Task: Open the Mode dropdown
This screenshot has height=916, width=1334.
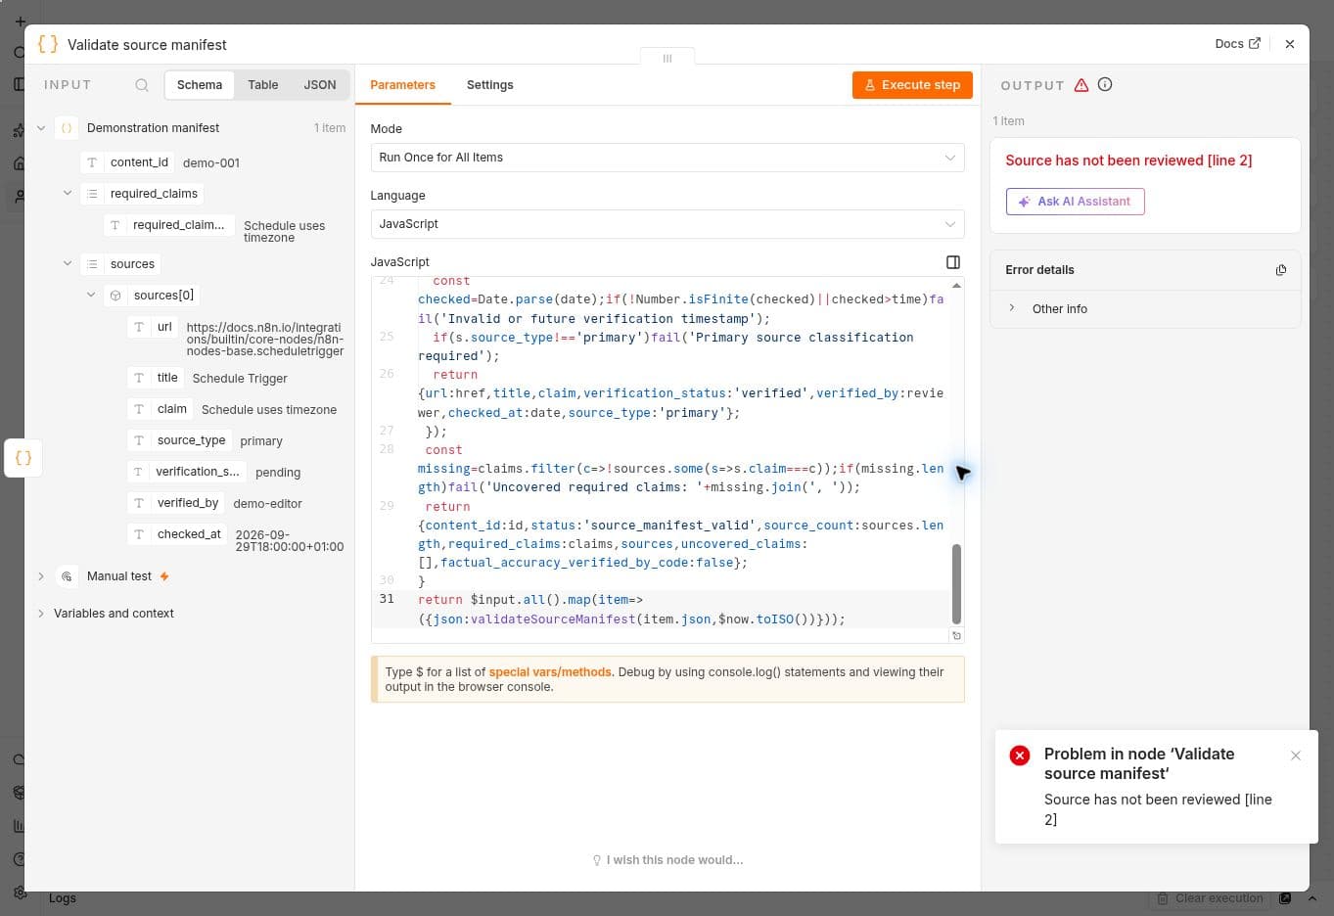Action: click(667, 158)
